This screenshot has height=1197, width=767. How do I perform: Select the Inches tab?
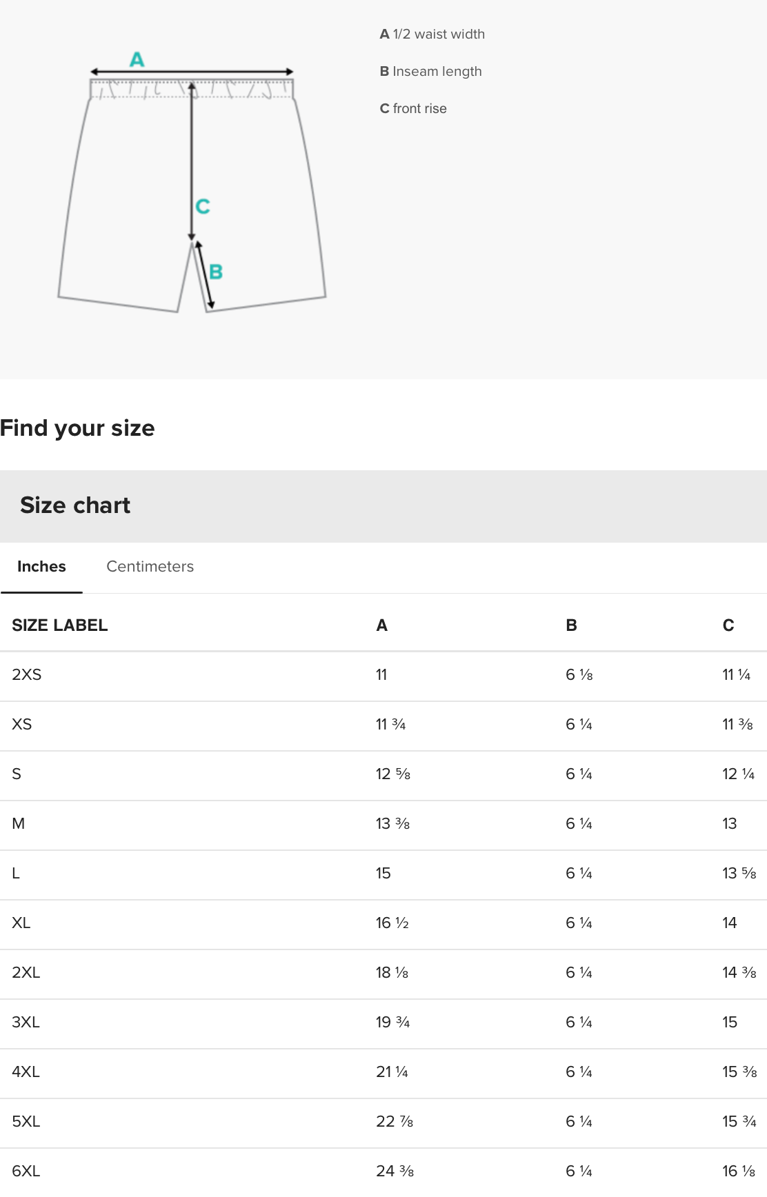[41, 567]
